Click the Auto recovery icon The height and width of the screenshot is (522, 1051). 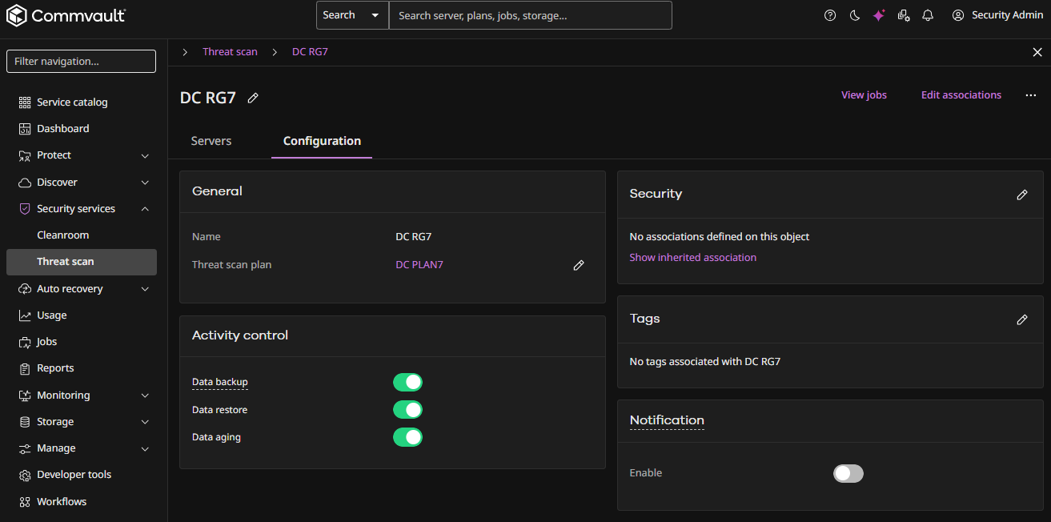[25, 289]
